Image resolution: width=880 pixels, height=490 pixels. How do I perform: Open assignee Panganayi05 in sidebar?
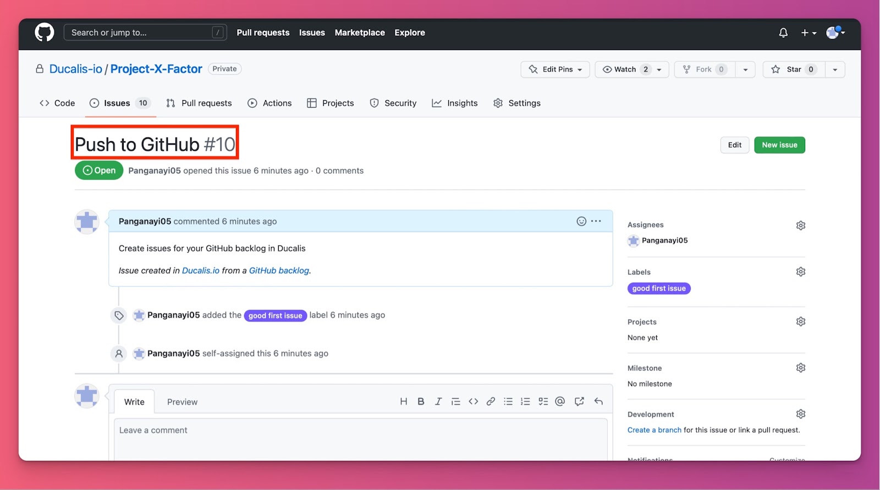[x=664, y=240]
